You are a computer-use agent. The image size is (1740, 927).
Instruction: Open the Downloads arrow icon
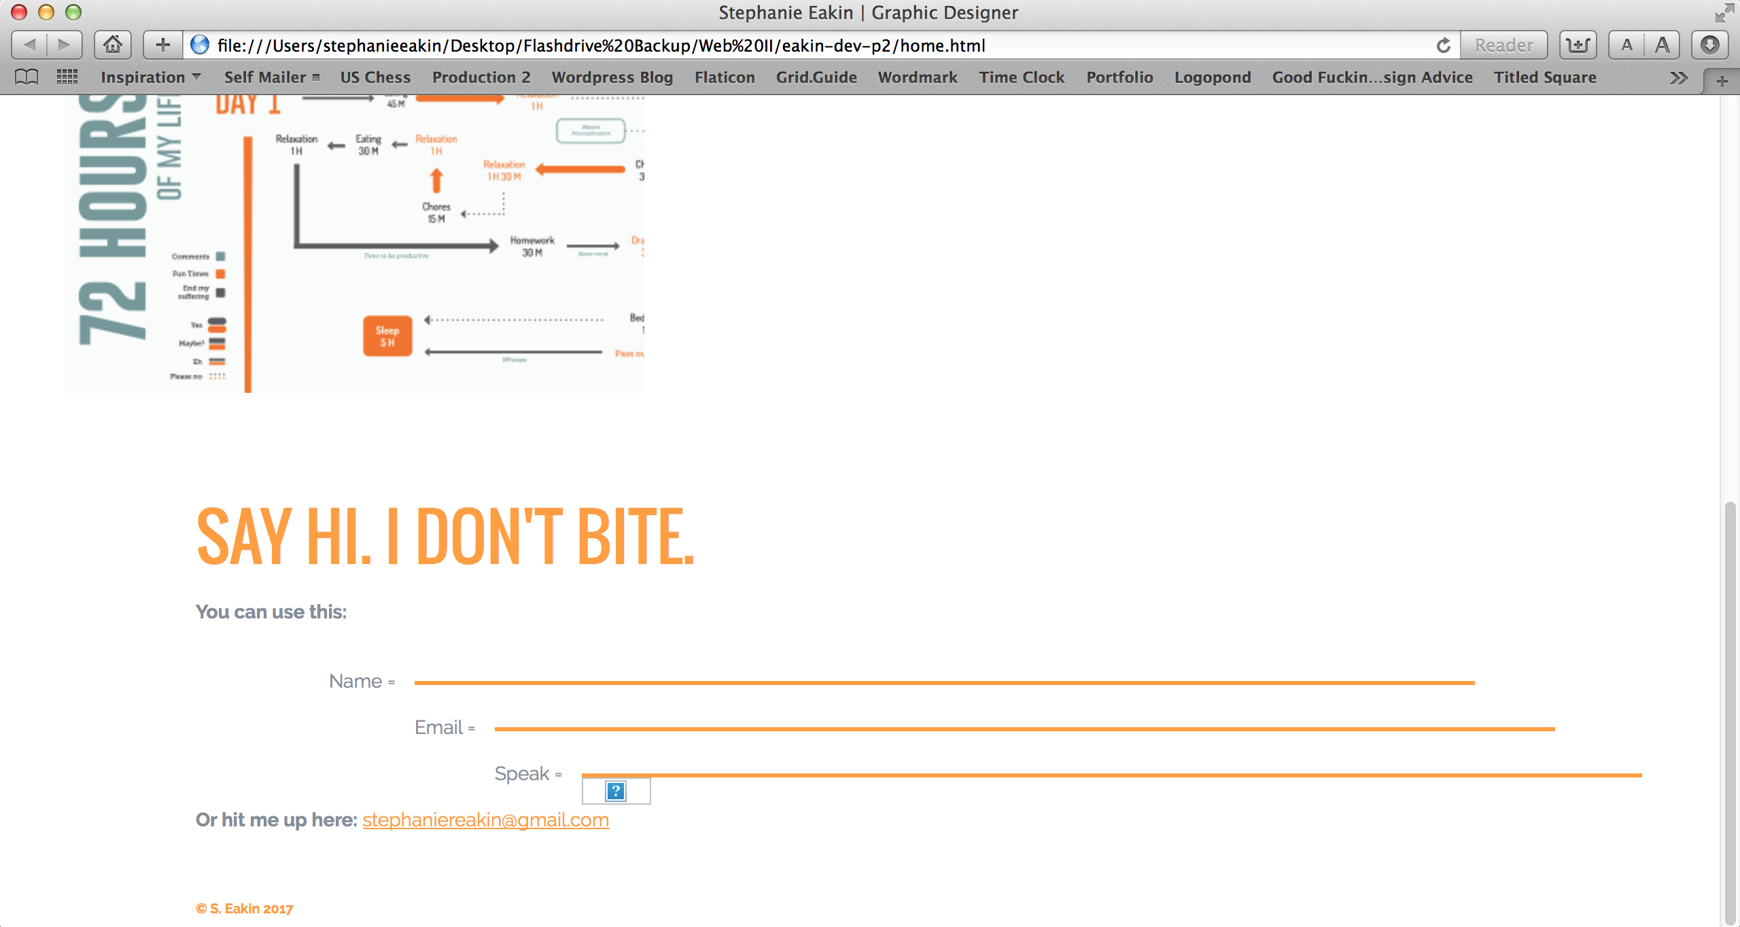[1709, 45]
